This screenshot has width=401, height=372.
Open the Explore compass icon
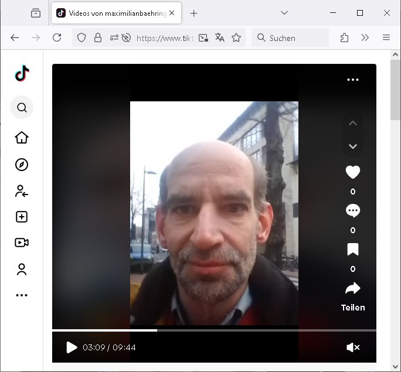pos(22,165)
